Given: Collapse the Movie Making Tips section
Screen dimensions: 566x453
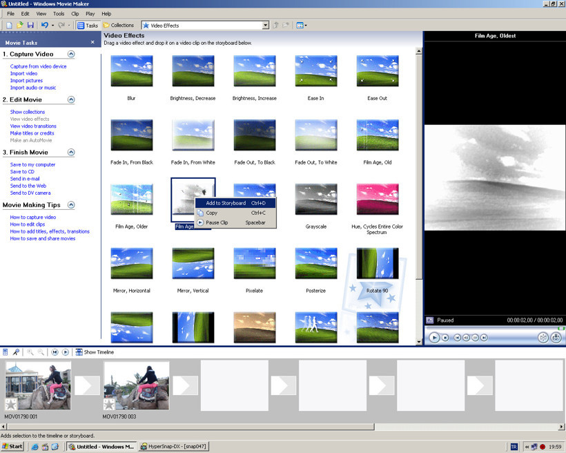Looking at the screenshot, I should (x=71, y=205).
